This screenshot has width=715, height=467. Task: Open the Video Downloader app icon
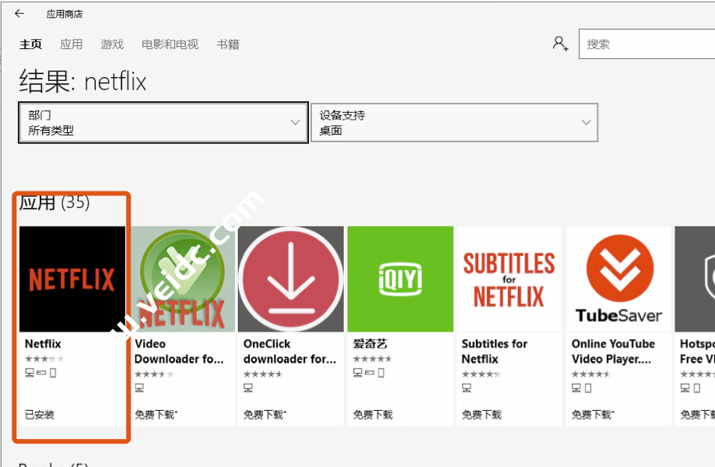[x=182, y=279]
